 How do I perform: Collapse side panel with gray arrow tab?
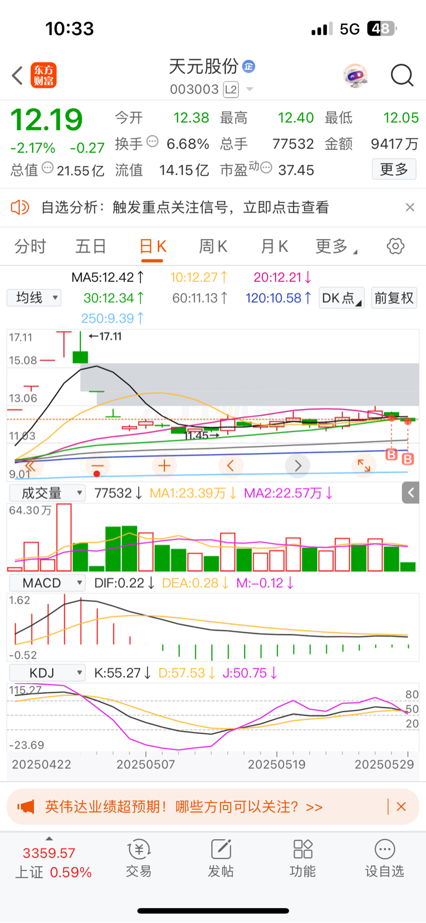coord(410,493)
